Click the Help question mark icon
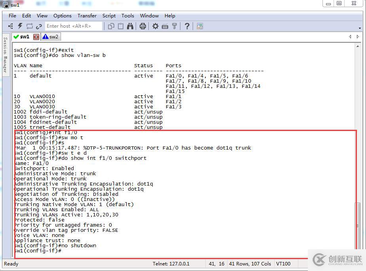Screen dimensions: 366x271 (x=187, y=26)
